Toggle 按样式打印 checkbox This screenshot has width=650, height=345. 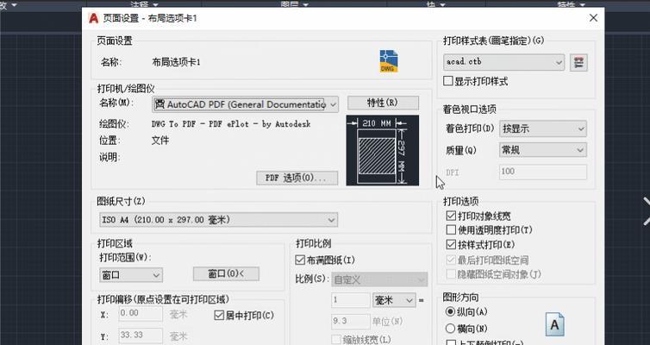point(451,244)
